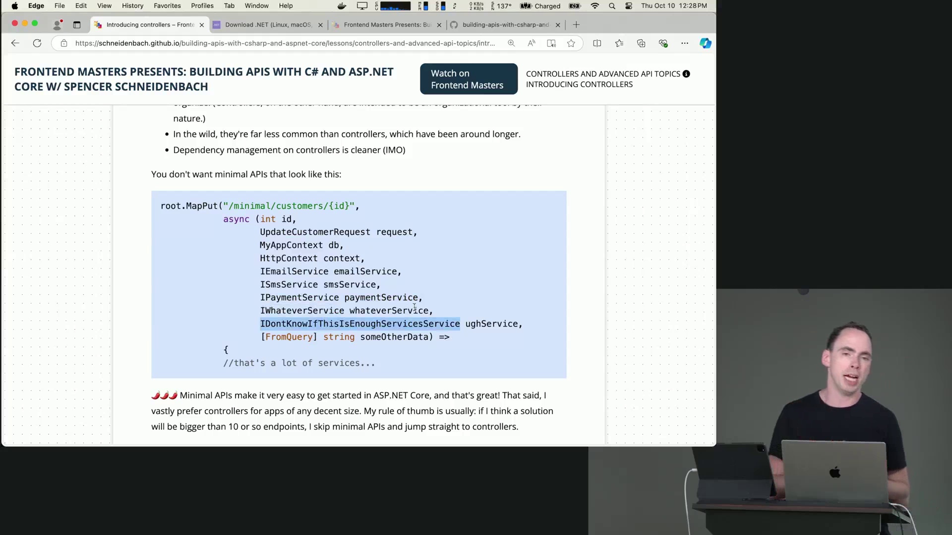
Task: Click the browser back arrow
Action: pos(15,43)
